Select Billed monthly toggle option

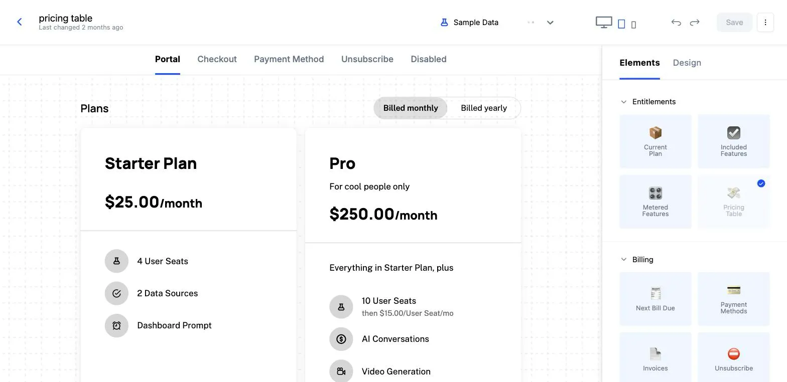[x=411, y=108]
